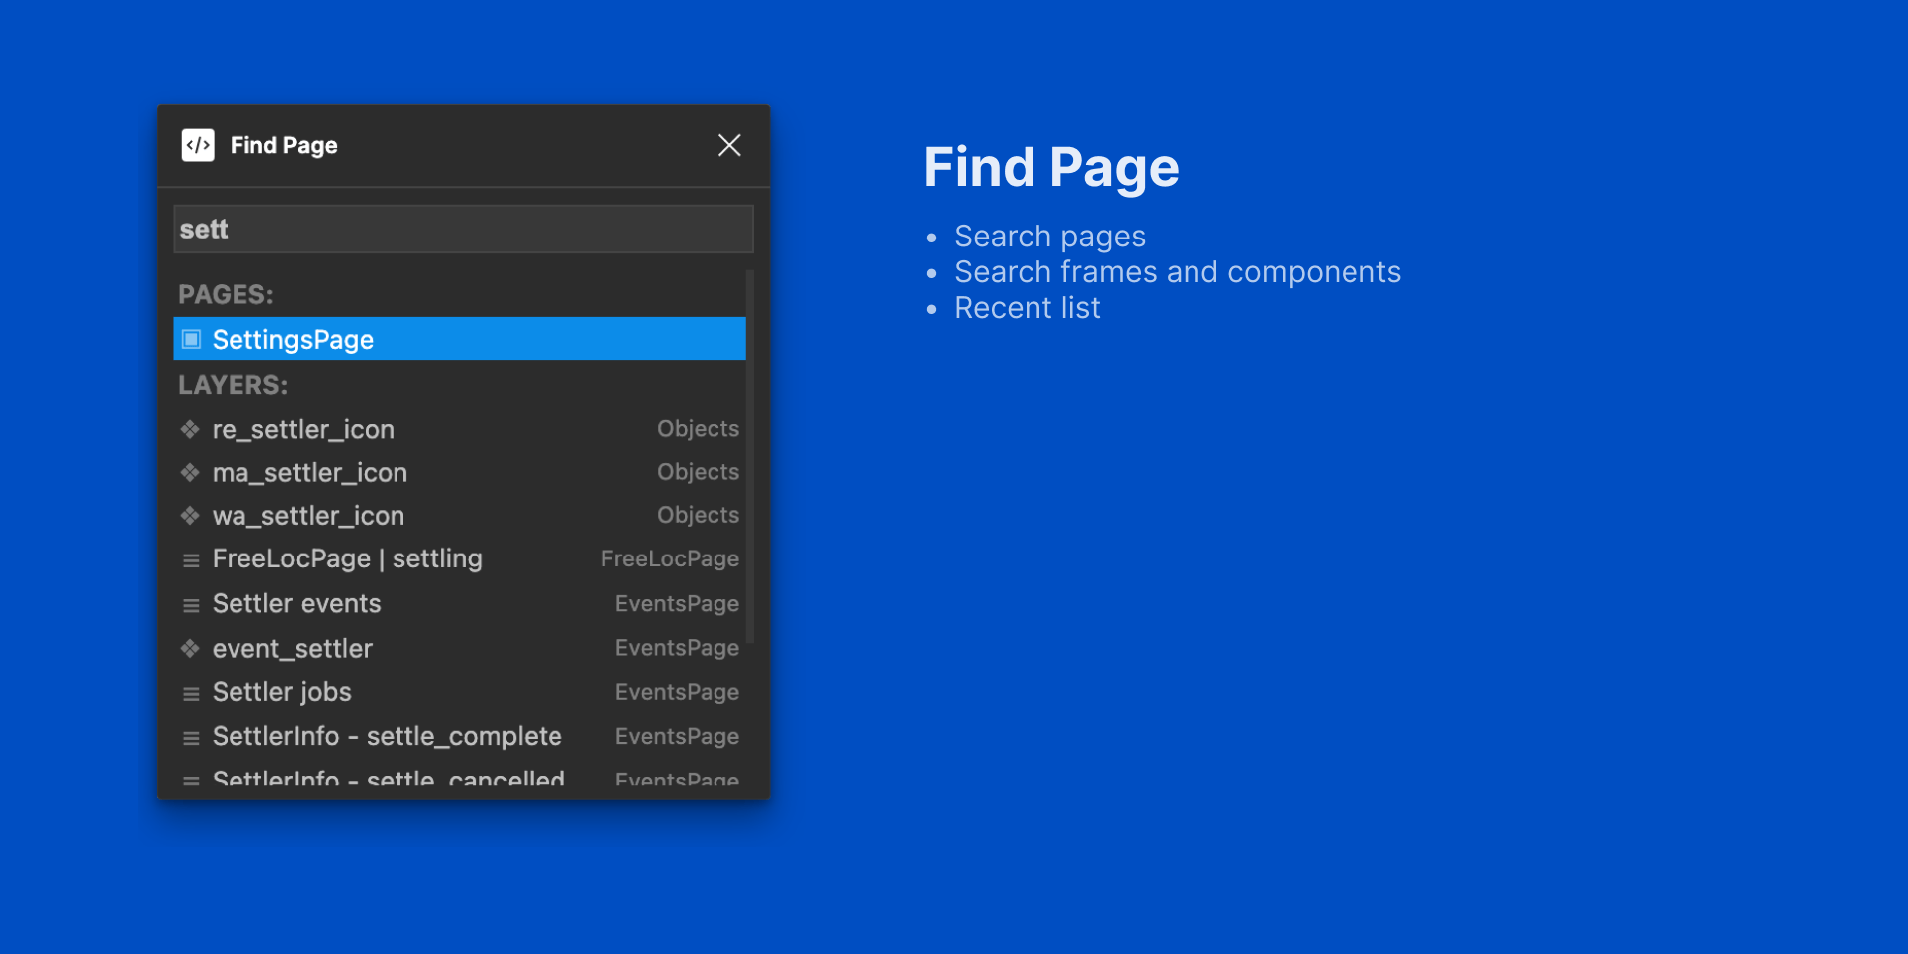This screenshot has width=1908, height=954.
Task: Close the Find Page dialog
Action: (729, 145)
